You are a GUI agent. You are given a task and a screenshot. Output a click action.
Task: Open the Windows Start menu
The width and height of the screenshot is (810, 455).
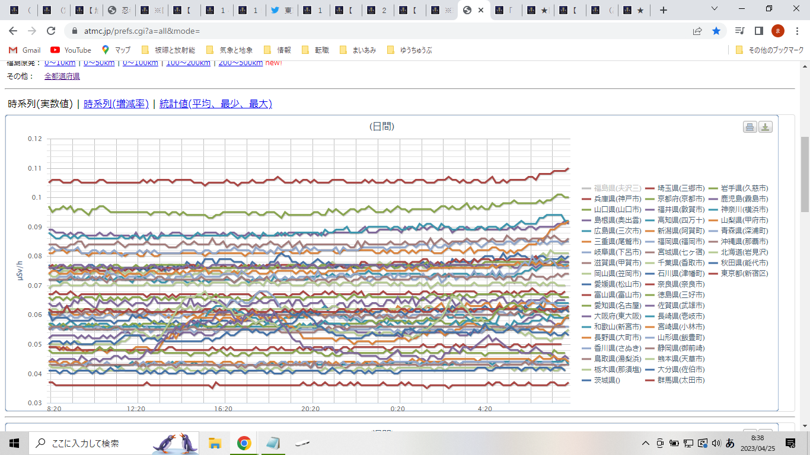pos(14,443)
